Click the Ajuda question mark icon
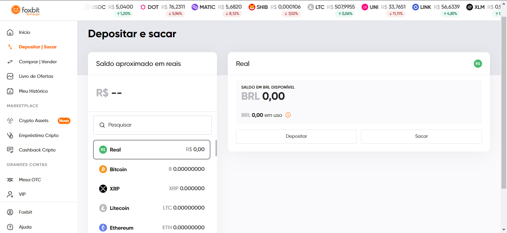507x233 pixels. (10, 227)
